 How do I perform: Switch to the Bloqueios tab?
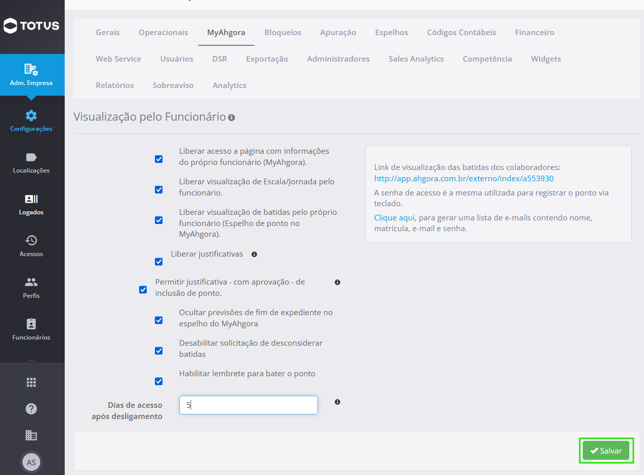pos(283,33)
